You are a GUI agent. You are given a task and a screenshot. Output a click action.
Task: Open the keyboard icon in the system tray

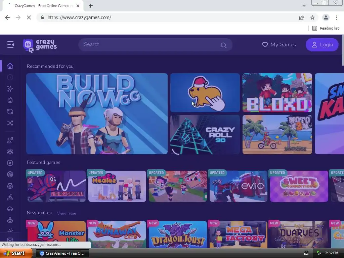306,253
